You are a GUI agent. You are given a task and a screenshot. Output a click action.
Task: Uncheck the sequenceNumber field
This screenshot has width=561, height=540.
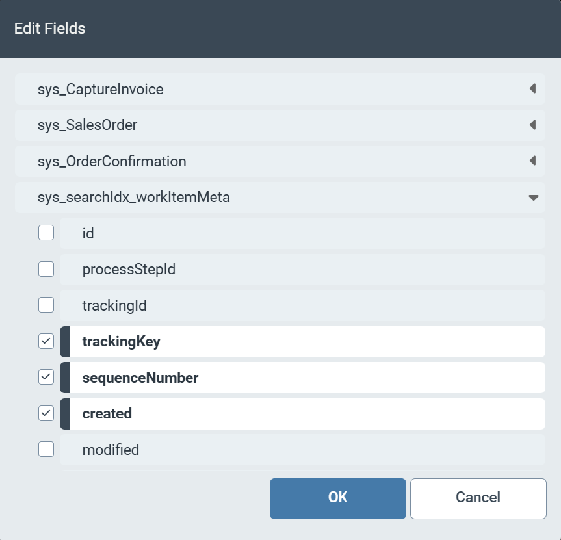click(46, 377)
